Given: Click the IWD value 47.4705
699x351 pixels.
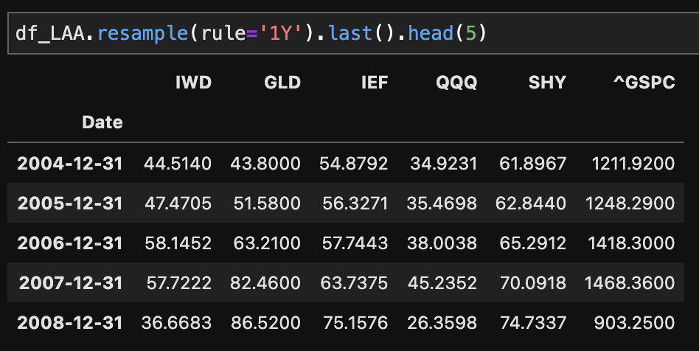Looking at the screenshot, I should tap(178, 204).
